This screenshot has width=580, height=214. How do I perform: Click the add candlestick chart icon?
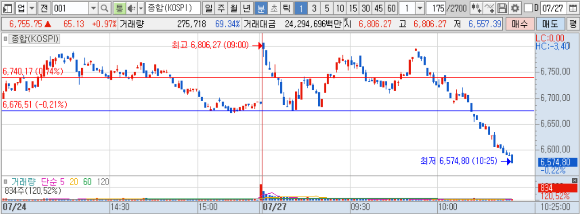point(476,8)
